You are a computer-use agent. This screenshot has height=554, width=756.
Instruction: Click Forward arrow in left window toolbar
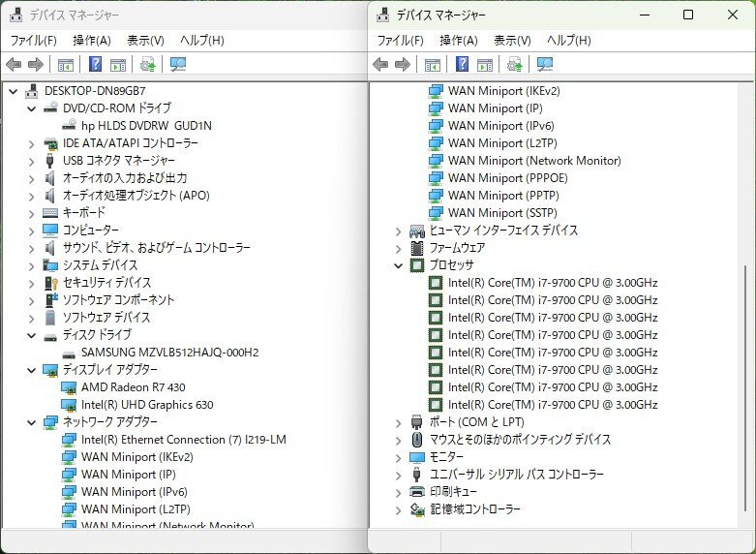[x=36, y=64]
